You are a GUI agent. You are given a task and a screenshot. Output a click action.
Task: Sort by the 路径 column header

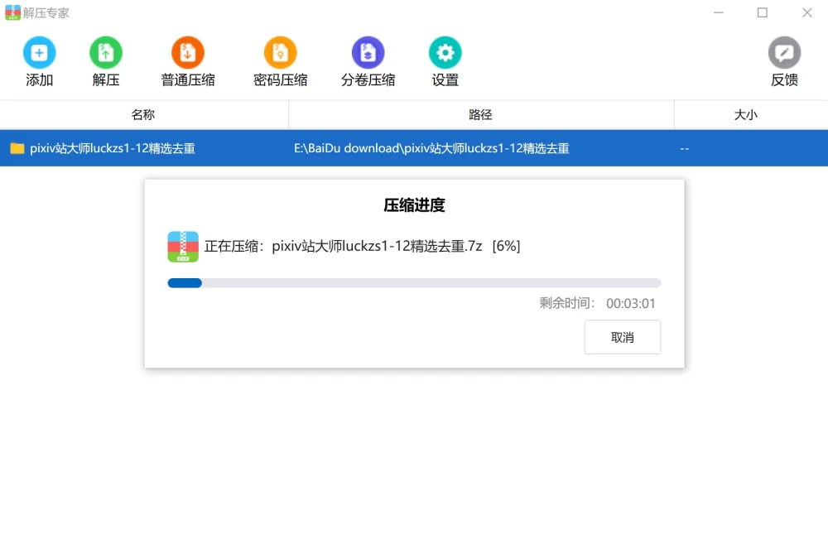tap(480, 114)
